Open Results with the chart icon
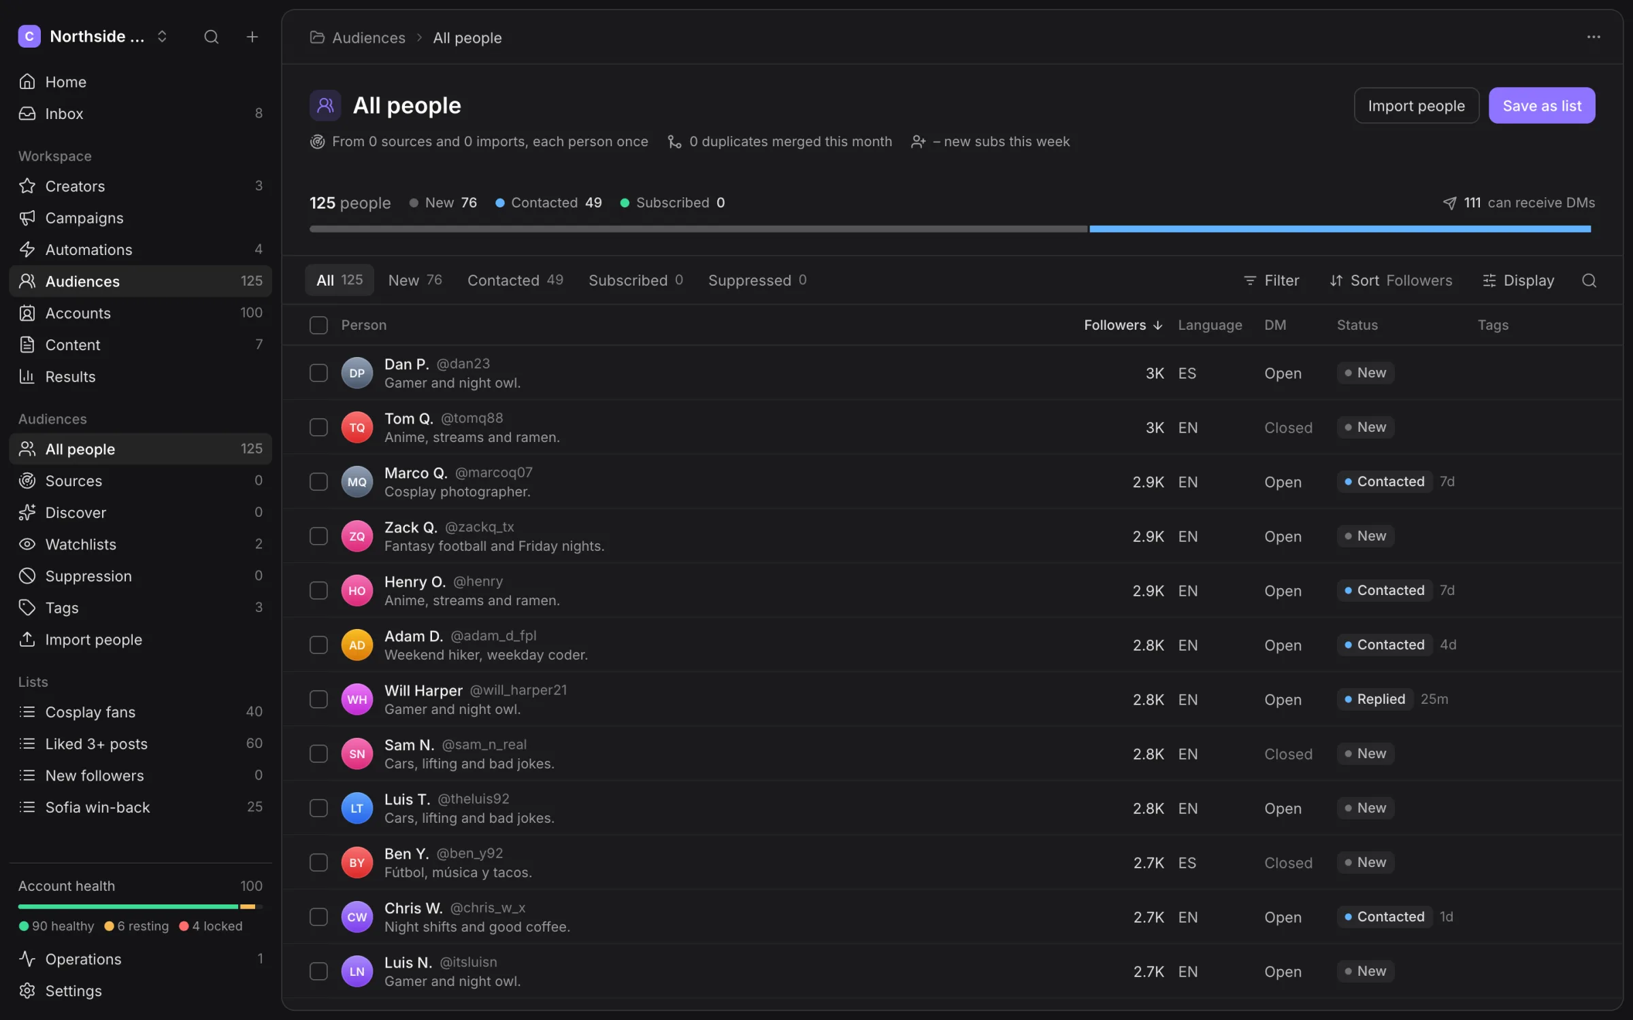Image resolution: width=1633 pixels, height=1020 pixels. [x=140, y=376]
